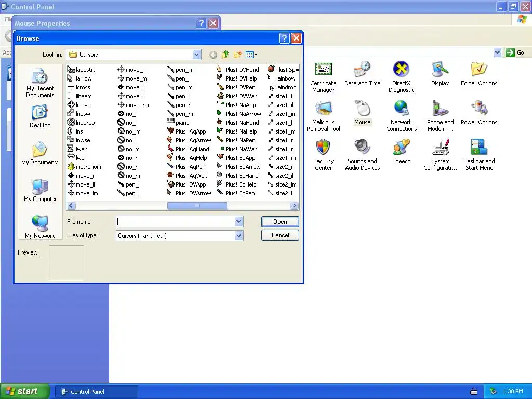532x399 pixels.
Task: Expand the Look in Cursors dropdown
Action: tap(196, 55)
